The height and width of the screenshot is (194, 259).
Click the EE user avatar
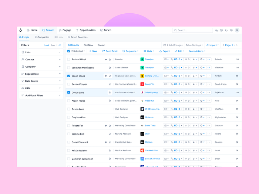pos(237,30)
